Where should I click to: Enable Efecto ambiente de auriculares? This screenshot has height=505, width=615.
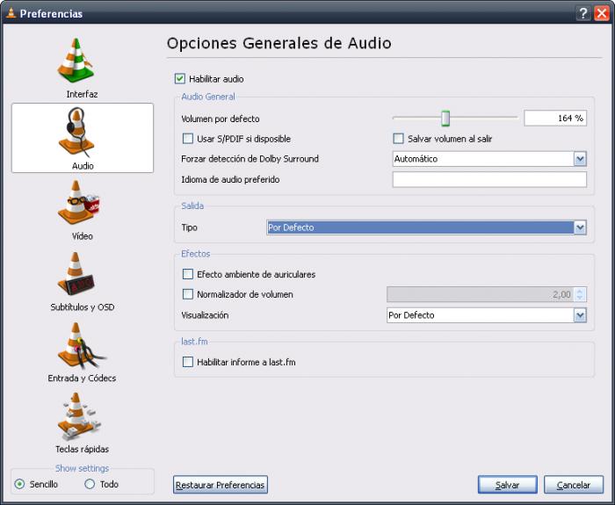point(188,274)
